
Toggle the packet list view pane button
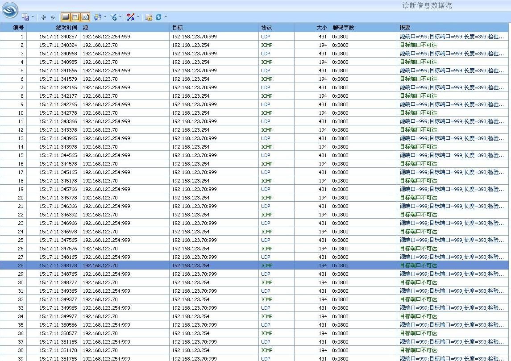click(66, 17)
